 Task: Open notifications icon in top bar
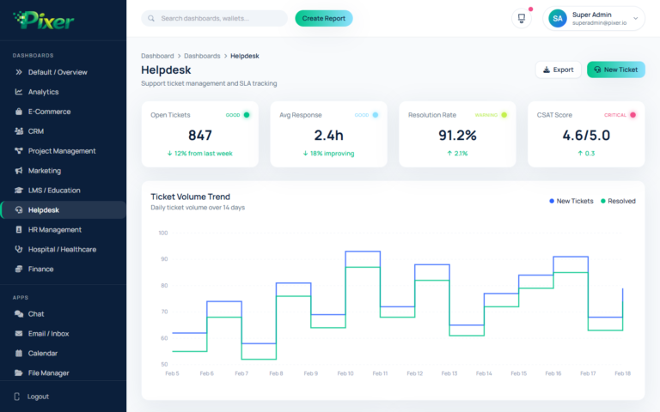tap(521, 18)
